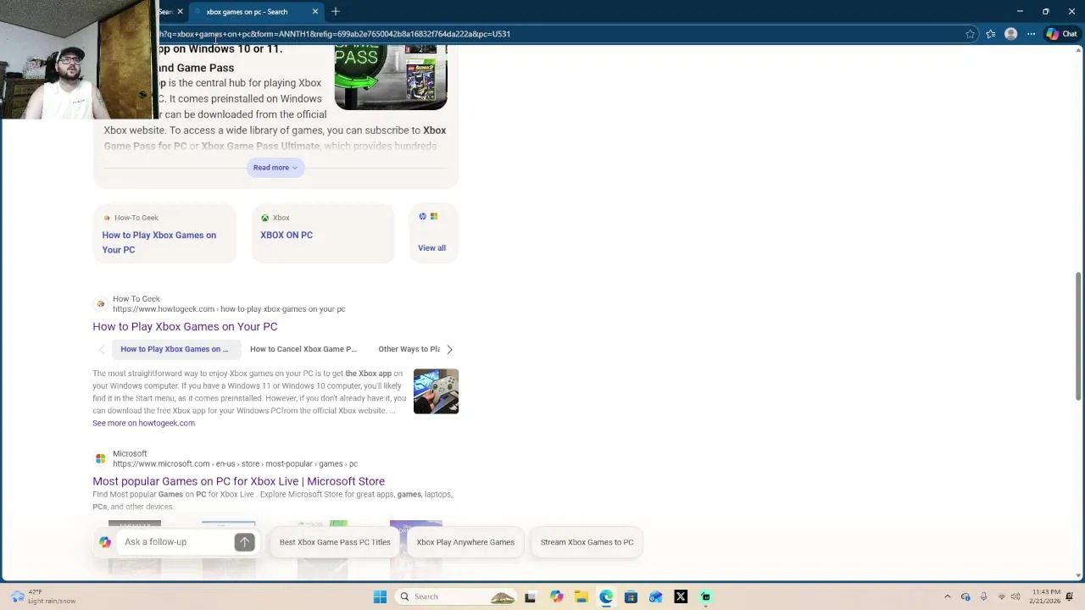The width and height of the screenshot is (1085, 610).
Task: Show hidden system tray icons
Action: 948,596
